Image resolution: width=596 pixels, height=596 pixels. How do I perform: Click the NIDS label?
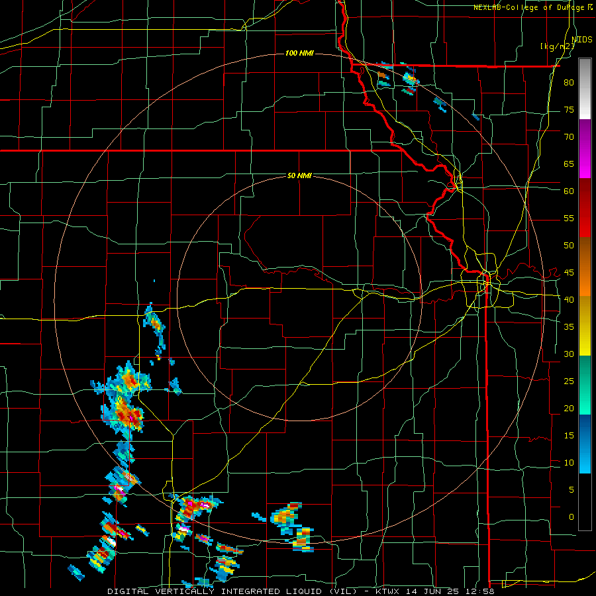(582, 40)
